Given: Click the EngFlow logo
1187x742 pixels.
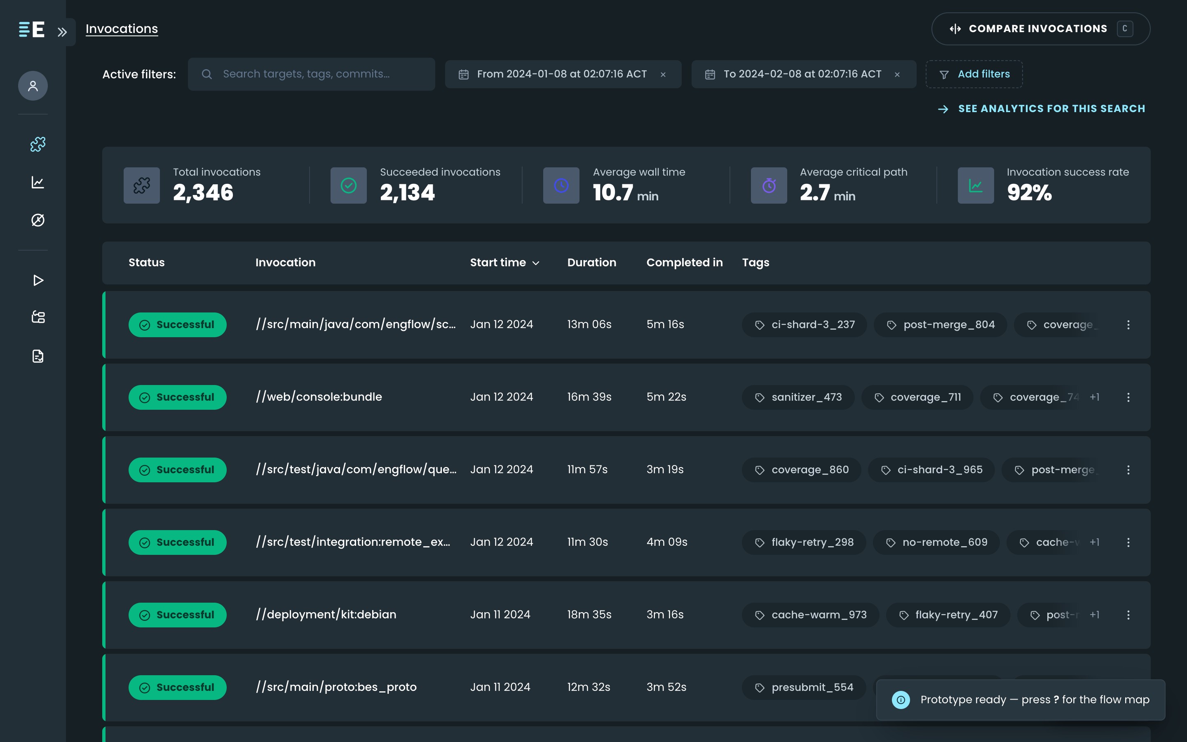Looking at the screenshot, I should [x=32, y=29].
